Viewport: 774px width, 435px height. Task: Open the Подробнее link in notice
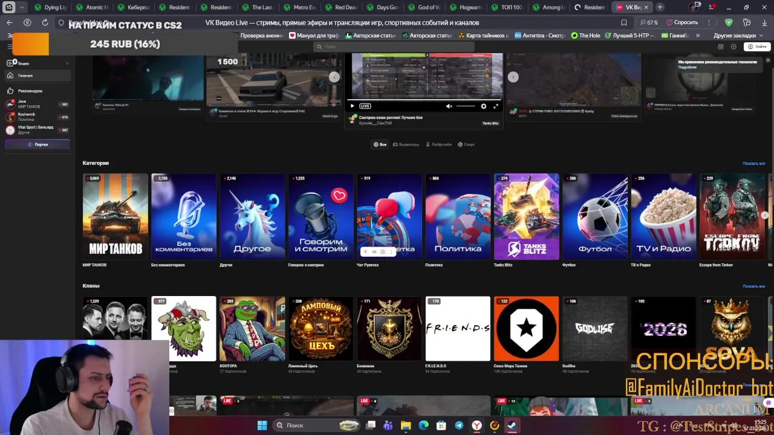pyautogui.click(x=687, y=68)
